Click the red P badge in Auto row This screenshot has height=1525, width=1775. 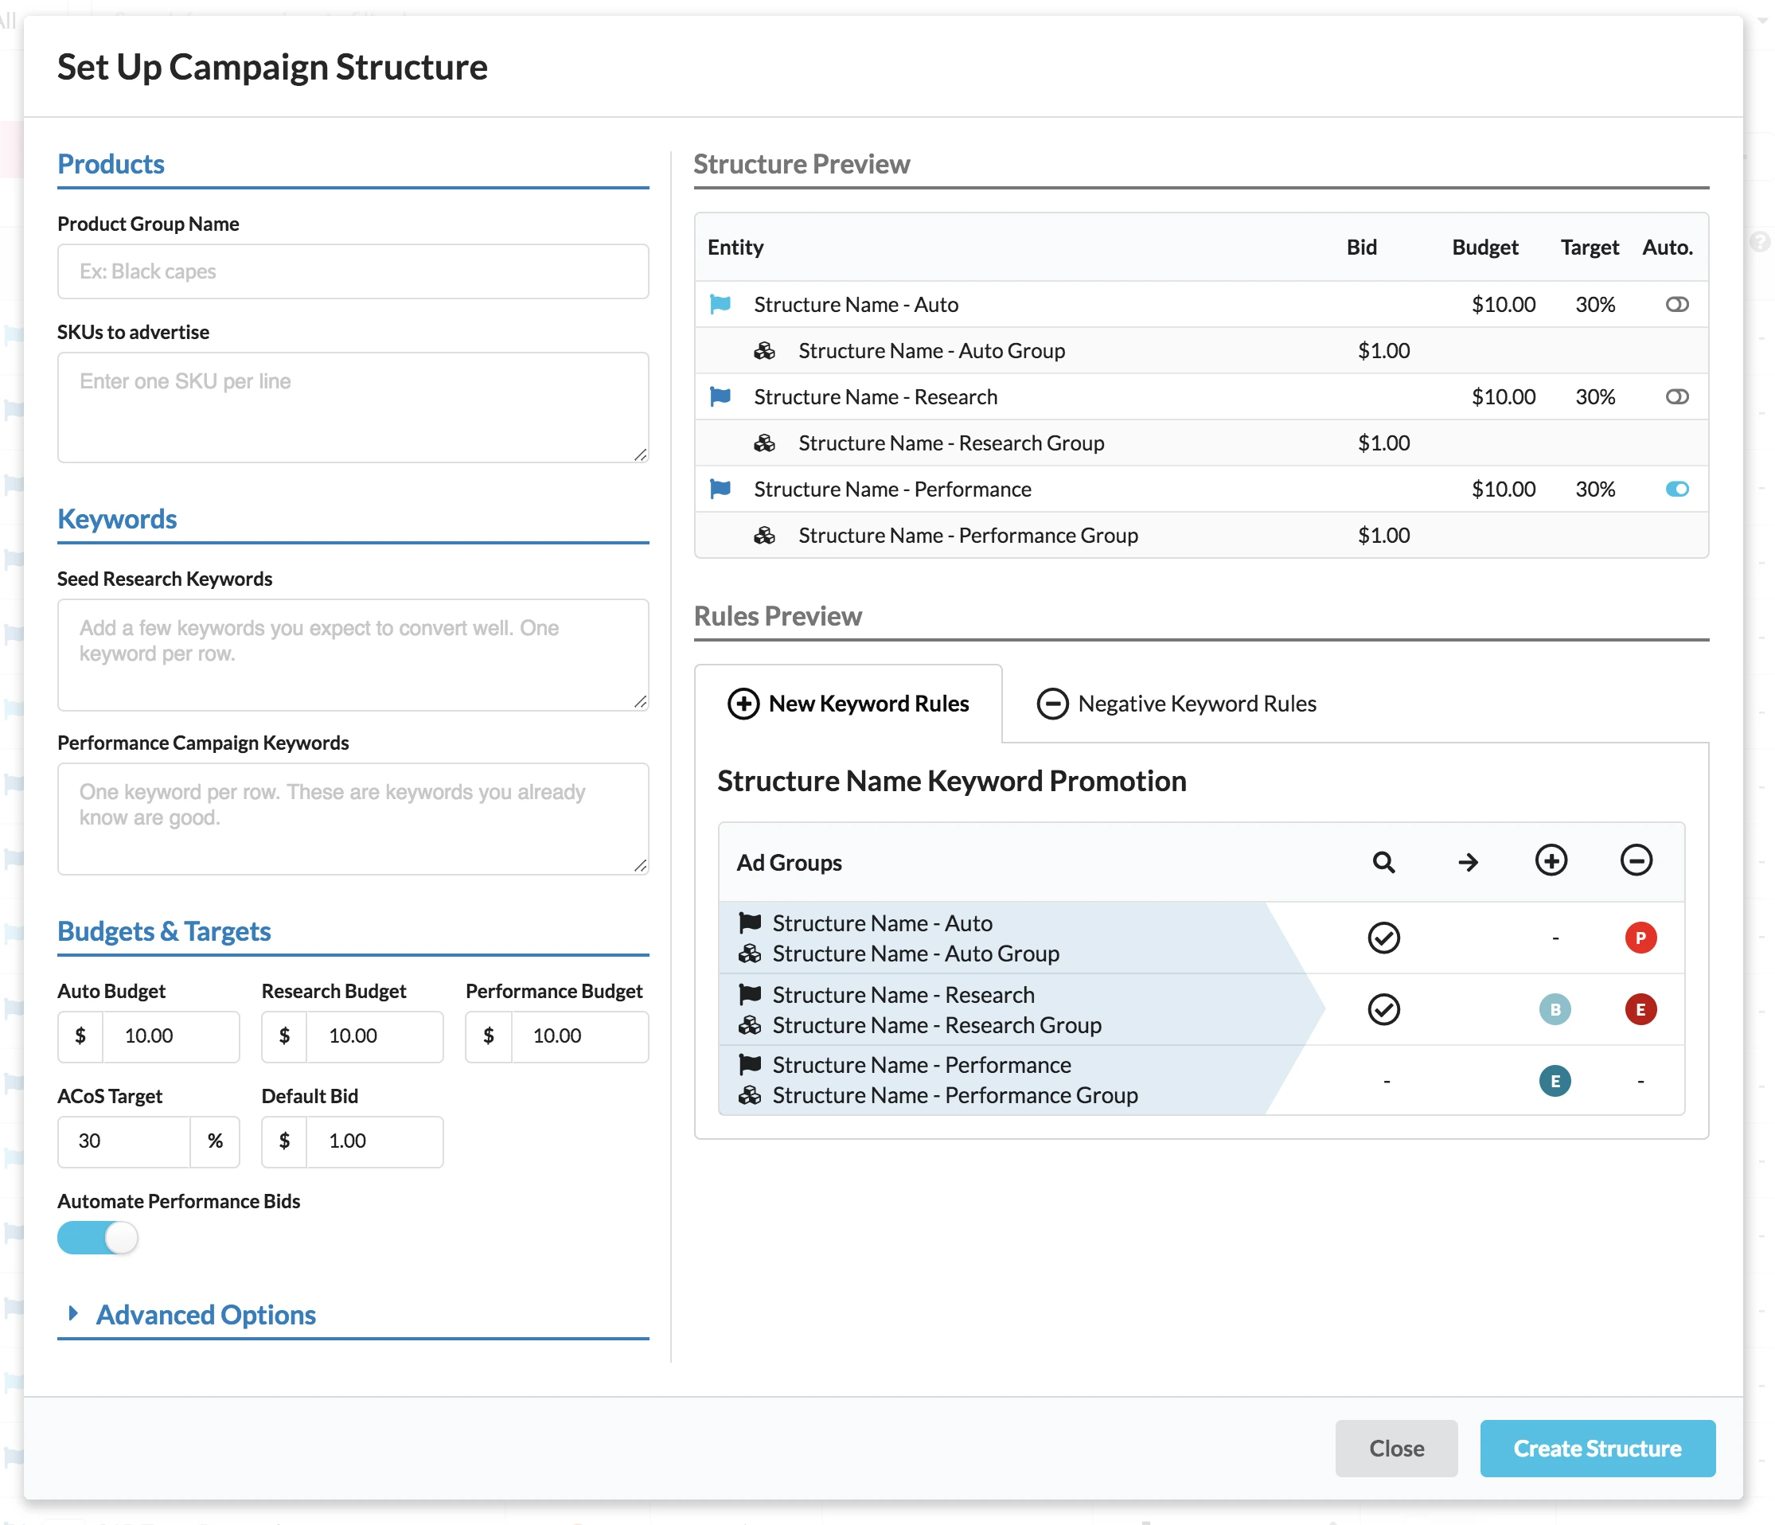point(1640,938)
